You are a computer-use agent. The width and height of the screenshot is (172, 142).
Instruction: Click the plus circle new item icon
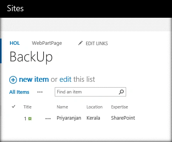13,80
